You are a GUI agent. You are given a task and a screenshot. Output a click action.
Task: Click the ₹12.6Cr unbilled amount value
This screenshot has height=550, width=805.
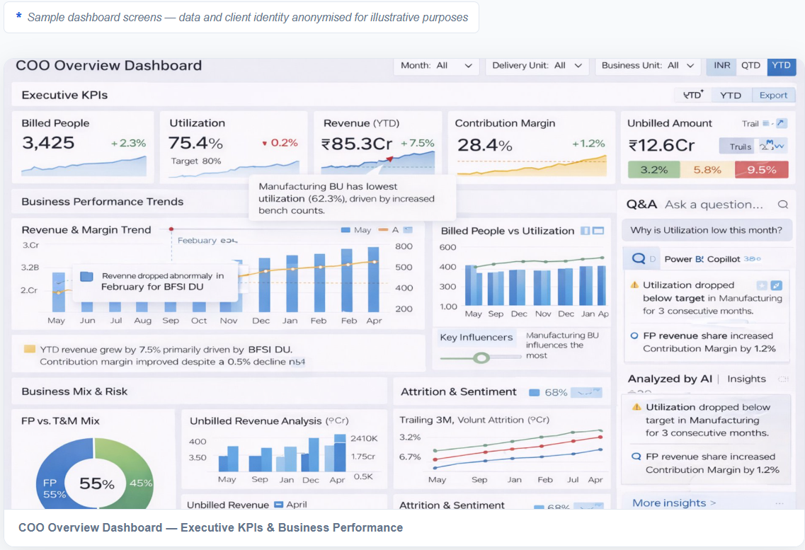tap(662, 145)
